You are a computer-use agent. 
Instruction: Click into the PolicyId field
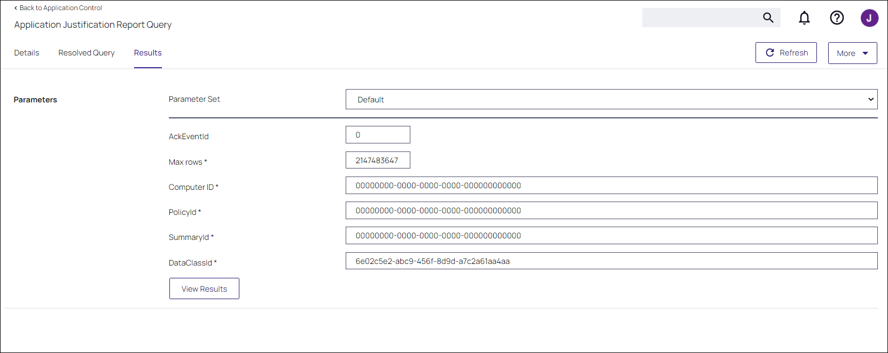pyautogui.click(x=611, y=211)
